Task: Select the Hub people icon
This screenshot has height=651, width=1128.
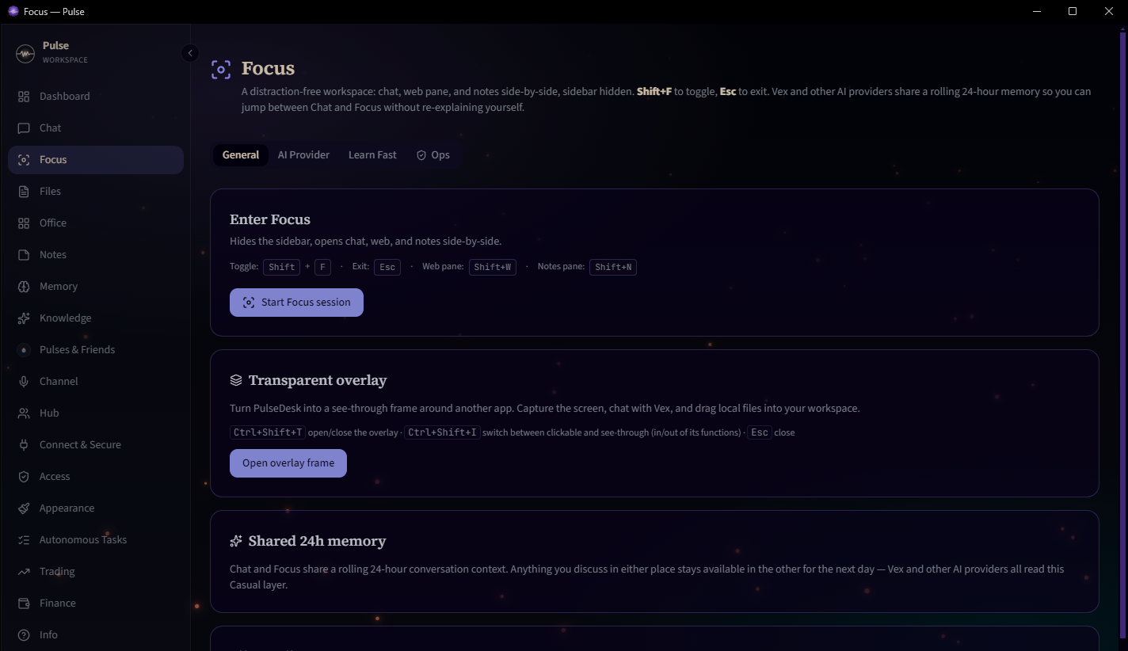Action: tap(24, 413)
